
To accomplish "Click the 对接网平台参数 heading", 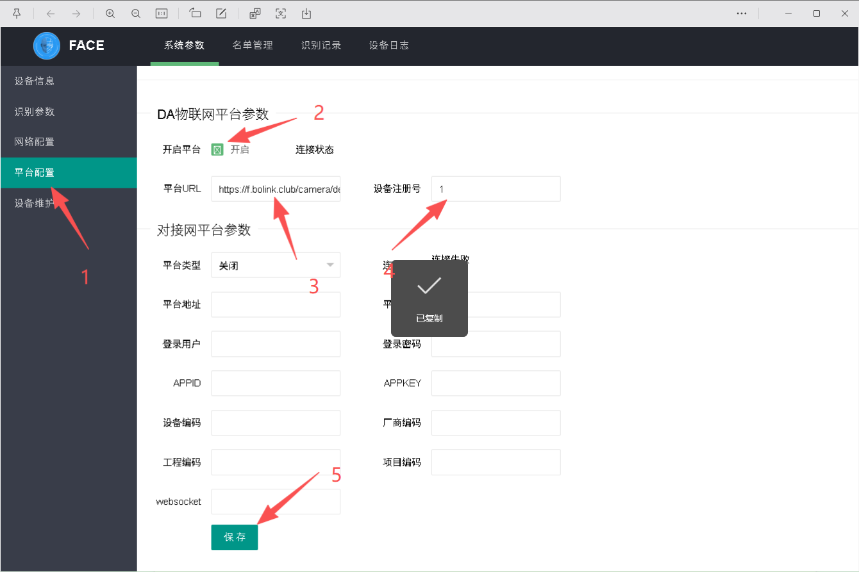I will (x=204, y=230).
